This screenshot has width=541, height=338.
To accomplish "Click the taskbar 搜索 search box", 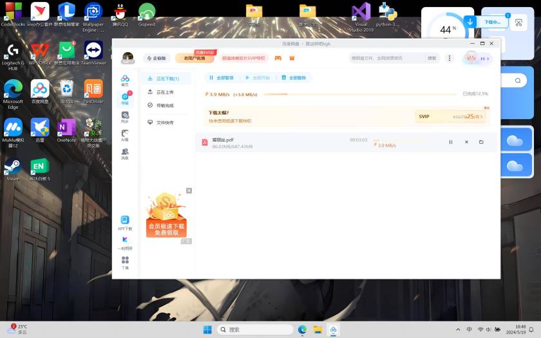I will pos(254,330).
